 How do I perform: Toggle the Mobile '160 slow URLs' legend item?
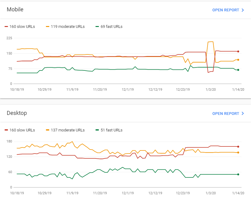tap(20, 27)
